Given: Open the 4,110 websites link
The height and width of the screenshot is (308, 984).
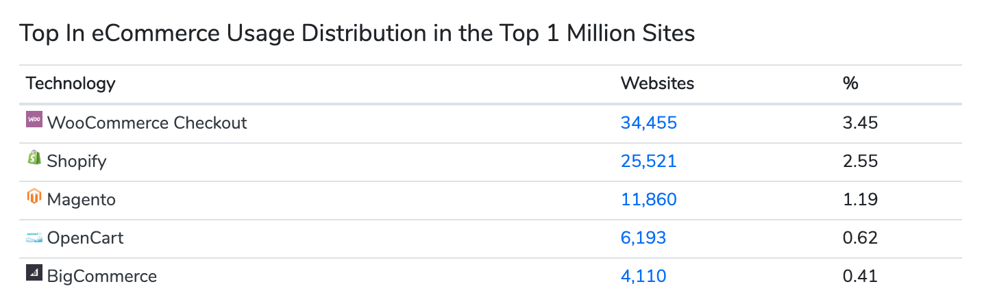Looking at the screenshot, I should [x=643, y=276].
